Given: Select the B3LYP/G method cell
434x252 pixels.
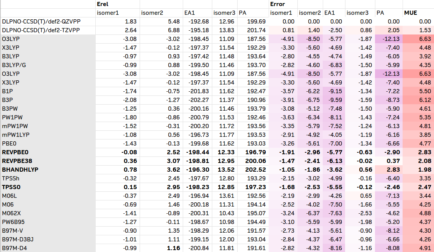Looking at the screenshot, I should tap(14, 65).
